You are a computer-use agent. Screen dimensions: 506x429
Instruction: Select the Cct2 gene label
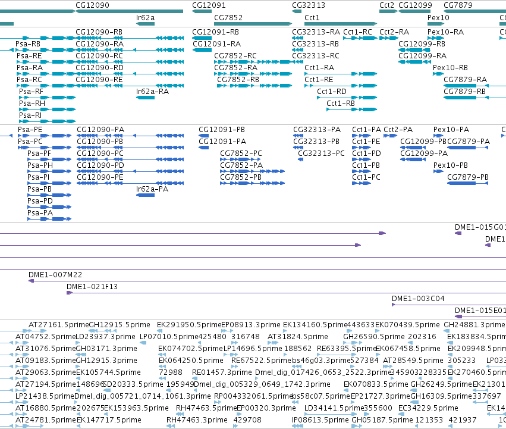point(386,5)
